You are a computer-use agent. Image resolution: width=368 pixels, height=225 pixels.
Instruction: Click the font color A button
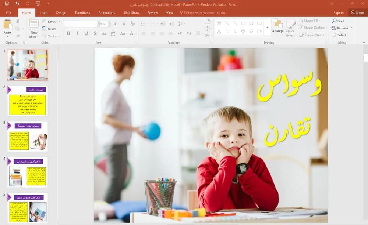click(x=132, y=33)
